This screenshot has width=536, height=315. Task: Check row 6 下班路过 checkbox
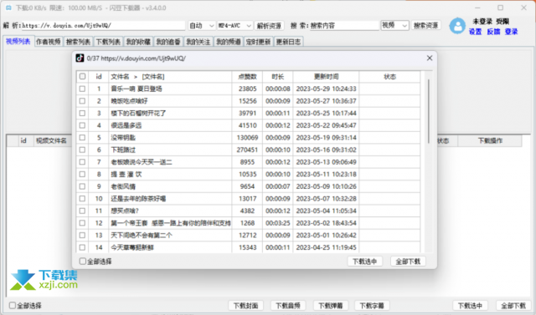(x=82, y=150)
